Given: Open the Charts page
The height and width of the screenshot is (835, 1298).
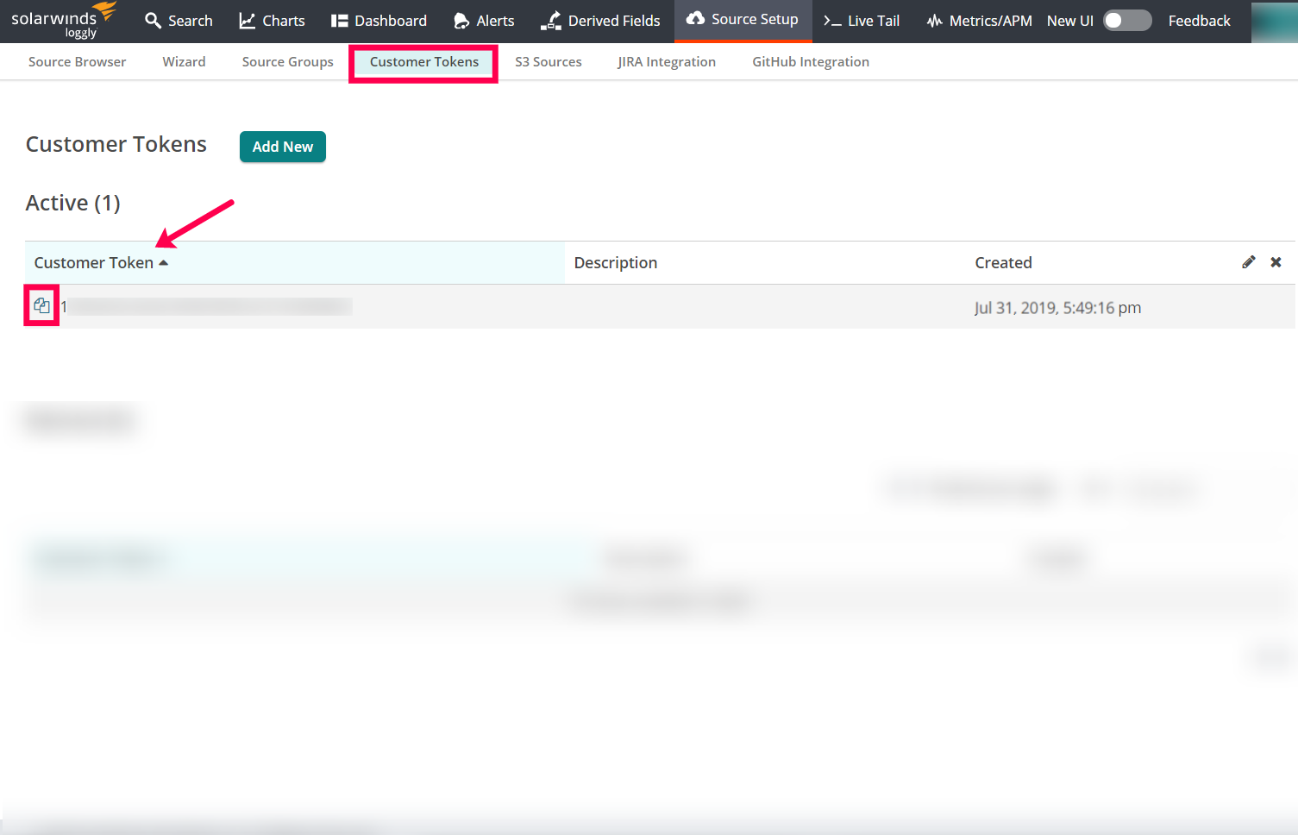Looking at the screenshot, I should pos(272,21).
